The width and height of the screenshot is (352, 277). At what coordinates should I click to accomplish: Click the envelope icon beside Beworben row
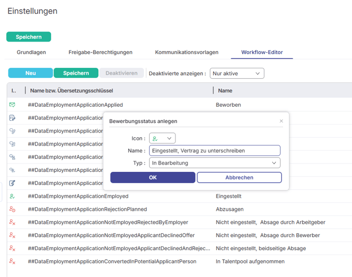click(12, 105)
